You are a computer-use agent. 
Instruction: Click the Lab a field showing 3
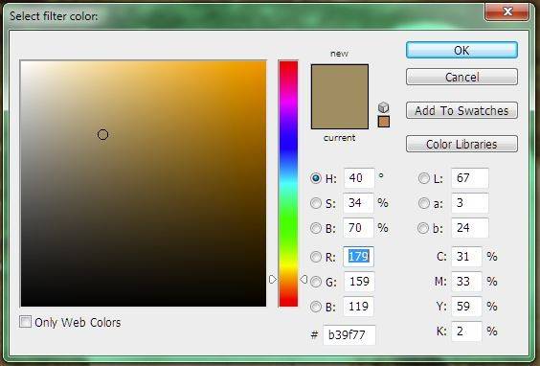coord(470,203)
